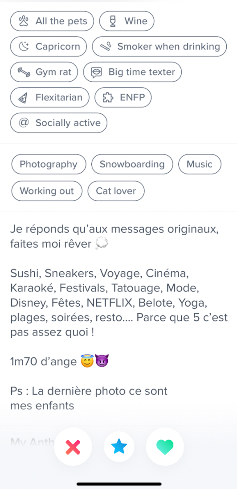Select the Photography interest tag
The width and height of the screenshot is (237, 489).
pos(49,164)
